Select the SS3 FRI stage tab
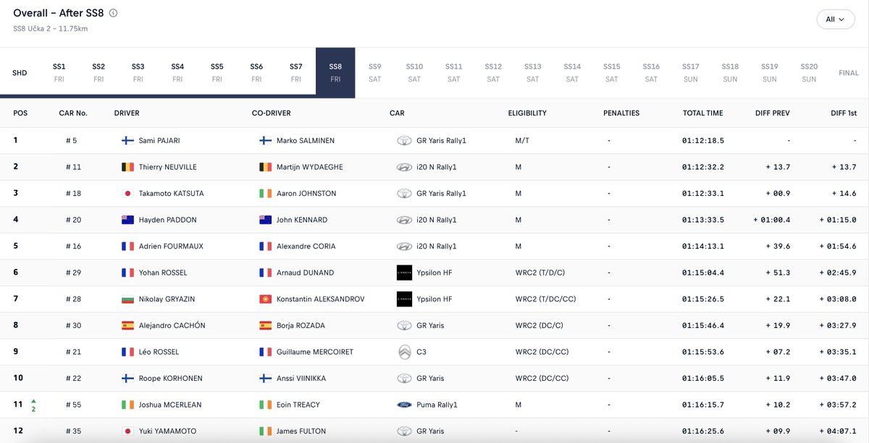The height and width of the screenshot is (443, 869). [138, 73]
